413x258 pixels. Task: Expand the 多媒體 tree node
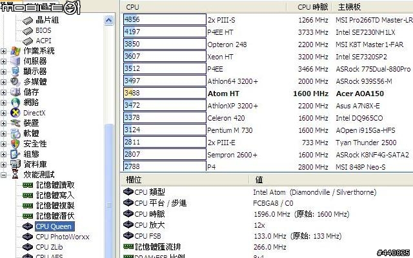pos(3,82)
